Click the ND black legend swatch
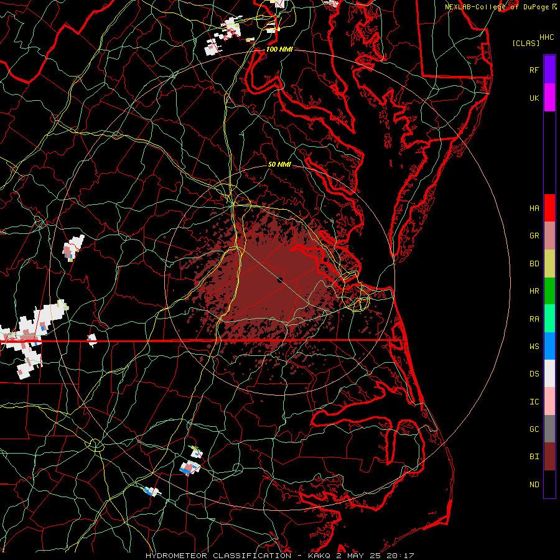Screen dimensions: 560x560 549,484
